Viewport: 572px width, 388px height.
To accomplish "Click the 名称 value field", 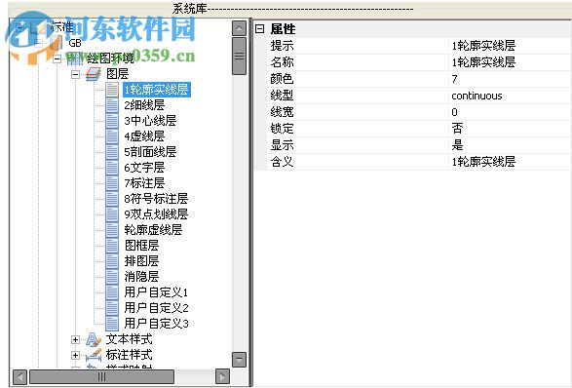I will tap(510, 62).
